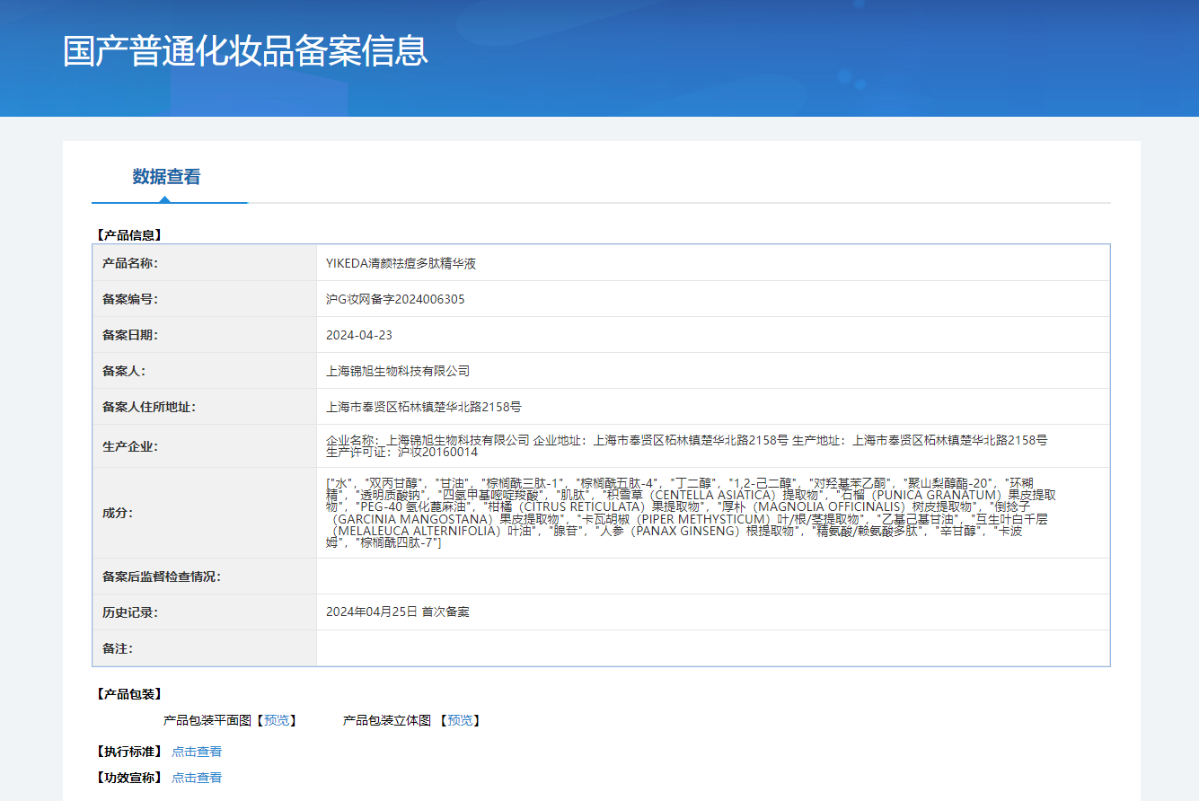1199x801 pixels.
Task: Click the product name YIKEDA清颜祛痘多肽精华液
Action: [x=401, y=263]
